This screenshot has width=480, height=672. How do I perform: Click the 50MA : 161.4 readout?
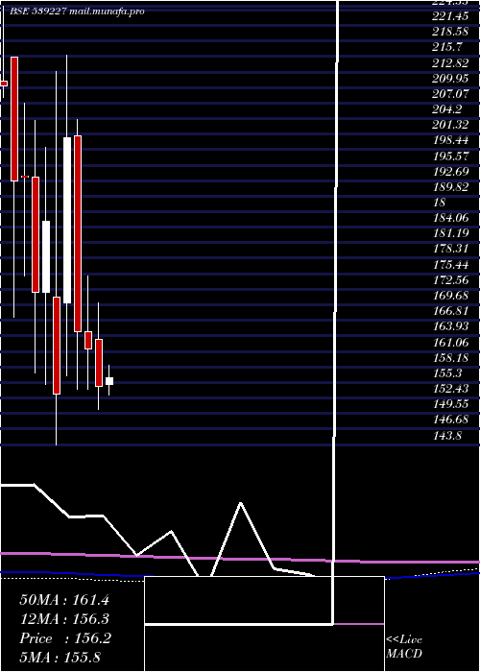coord(64,600)
